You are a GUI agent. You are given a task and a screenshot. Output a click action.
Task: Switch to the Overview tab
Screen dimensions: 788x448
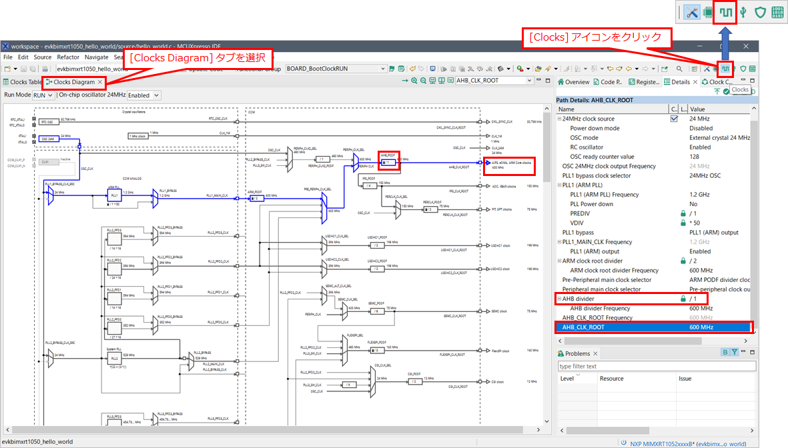pyautogui.click(x=573, y=82)
